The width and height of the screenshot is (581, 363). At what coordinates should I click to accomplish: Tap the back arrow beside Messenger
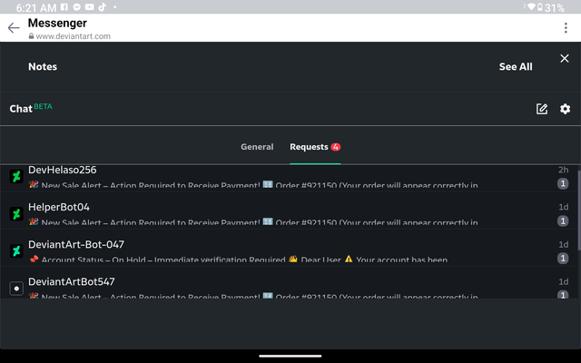[x=14, y=28]
